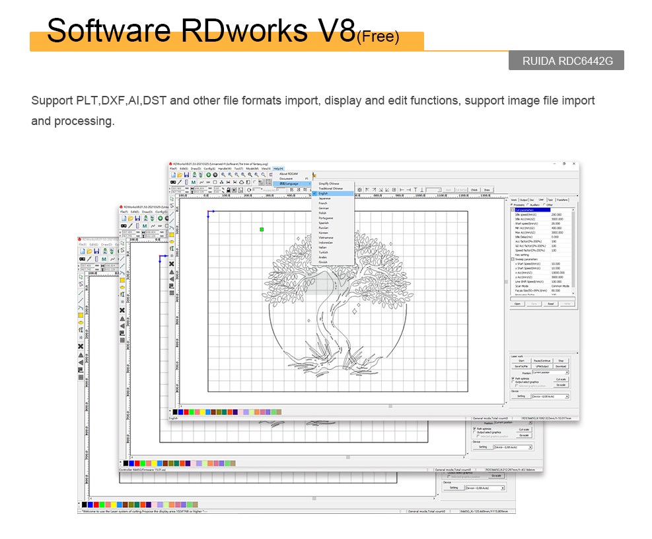Click the green circle icon in the front window toolbar
The height and width of the screenshot is (539, 652).
[x=209, y=175]
